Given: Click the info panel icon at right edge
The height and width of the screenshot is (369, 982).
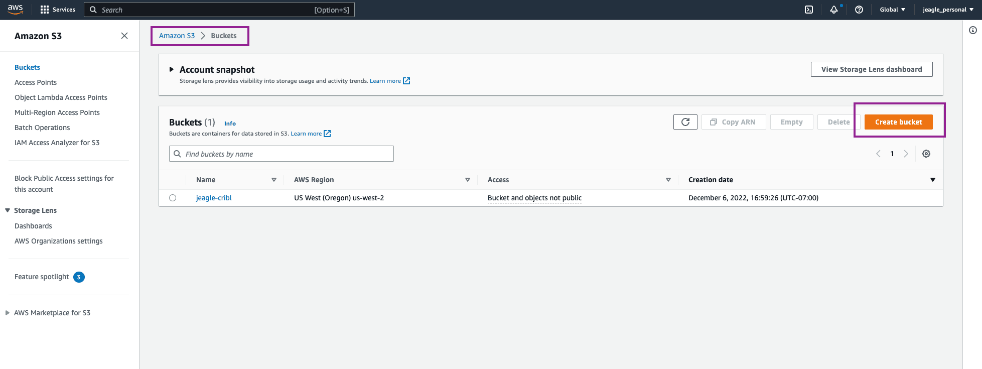Looking at the screenshot, I should (x=973, y=30).
